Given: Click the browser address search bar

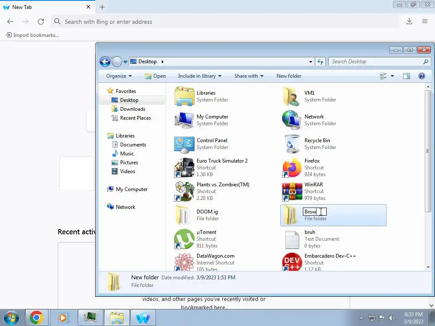Looking at the screenshot, I should point(225,22).
